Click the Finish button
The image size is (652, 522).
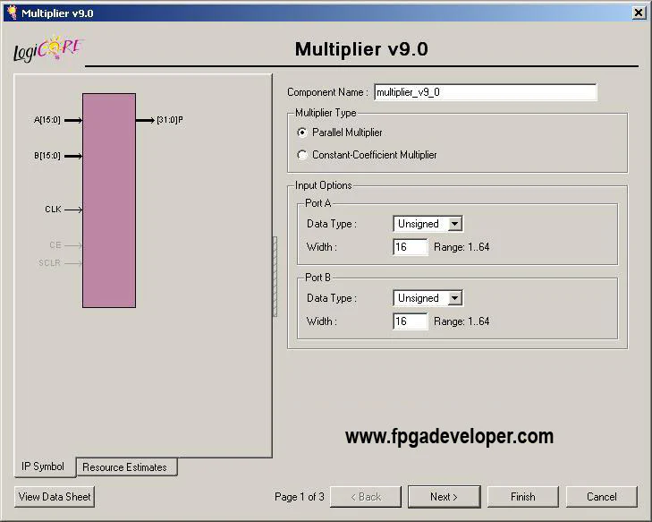point(522,497)
